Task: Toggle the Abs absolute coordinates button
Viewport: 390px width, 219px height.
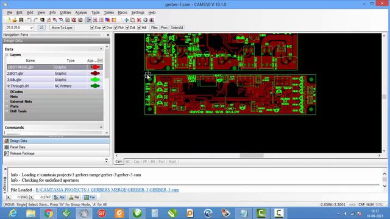Action: [x=60, y=197]
